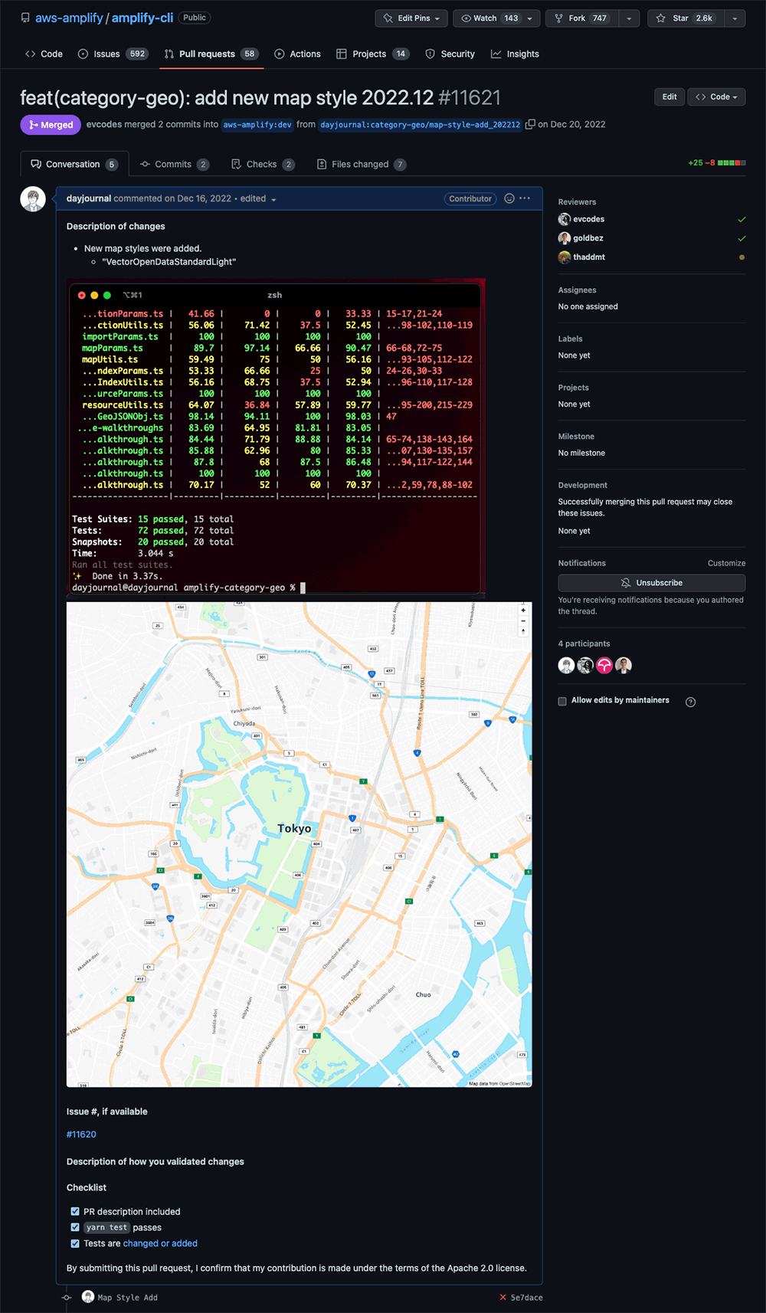Toggle Allow edits by maintainers checkbox
Image resolution: width=766 pixels, height=1313 pixels.
[x=562, y=701]
